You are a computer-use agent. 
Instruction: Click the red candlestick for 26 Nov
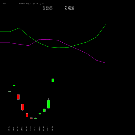tap(27, 115)
